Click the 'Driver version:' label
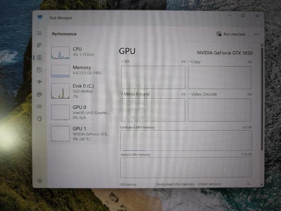 click(x=209, y=184)
